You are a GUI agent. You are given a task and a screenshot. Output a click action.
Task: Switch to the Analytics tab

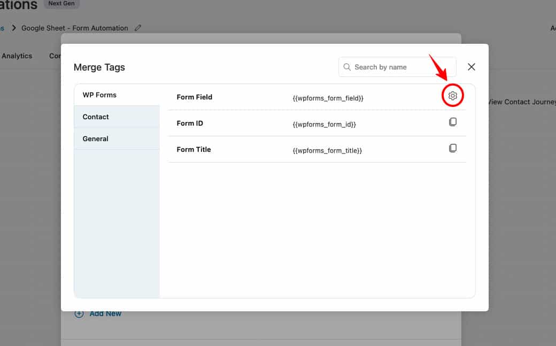click(16, 56)
